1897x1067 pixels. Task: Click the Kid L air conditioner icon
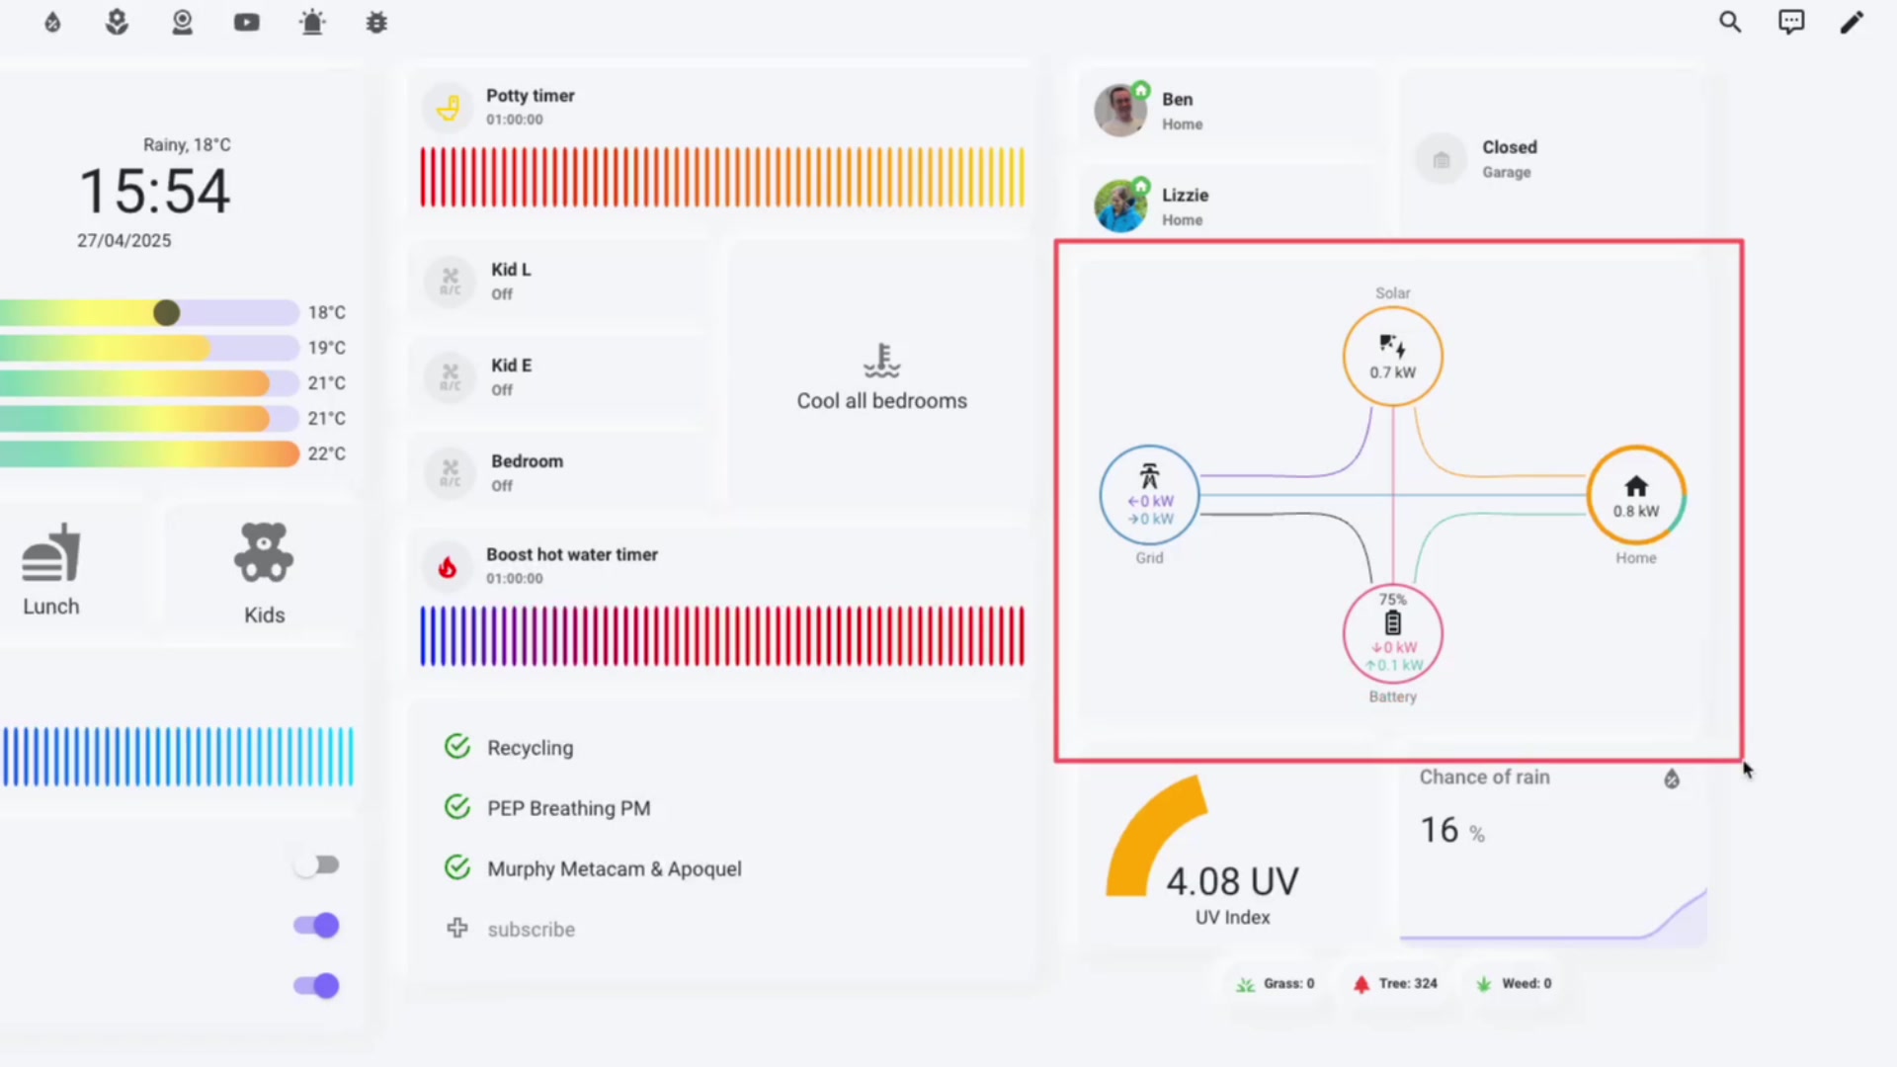[450, 281]
